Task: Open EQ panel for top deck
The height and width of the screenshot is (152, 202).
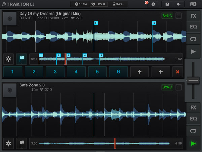Action: coord(193,27)
